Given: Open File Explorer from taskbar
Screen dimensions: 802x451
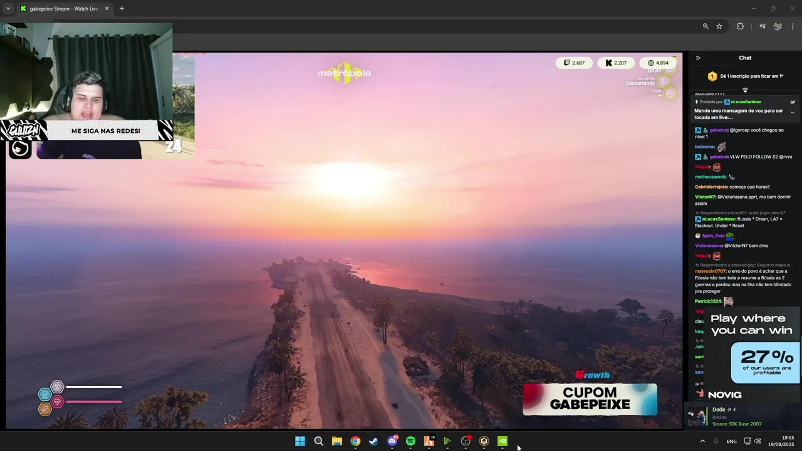Looking at the screenshot, I should tap(336, 441).
